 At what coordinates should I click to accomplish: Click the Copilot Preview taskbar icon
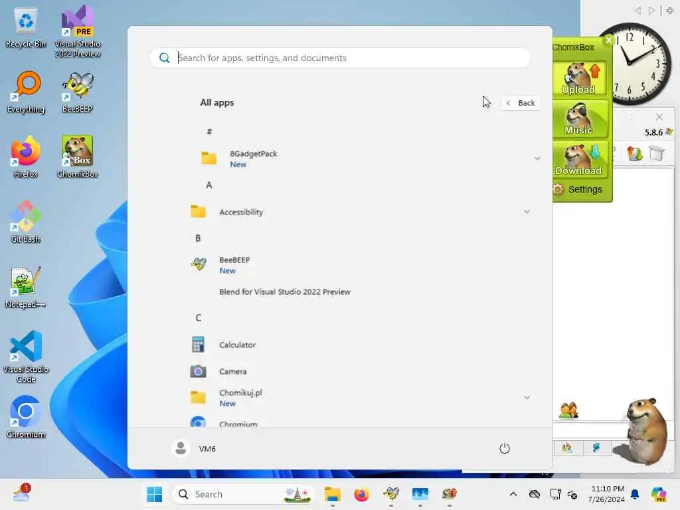pos(659,494)
